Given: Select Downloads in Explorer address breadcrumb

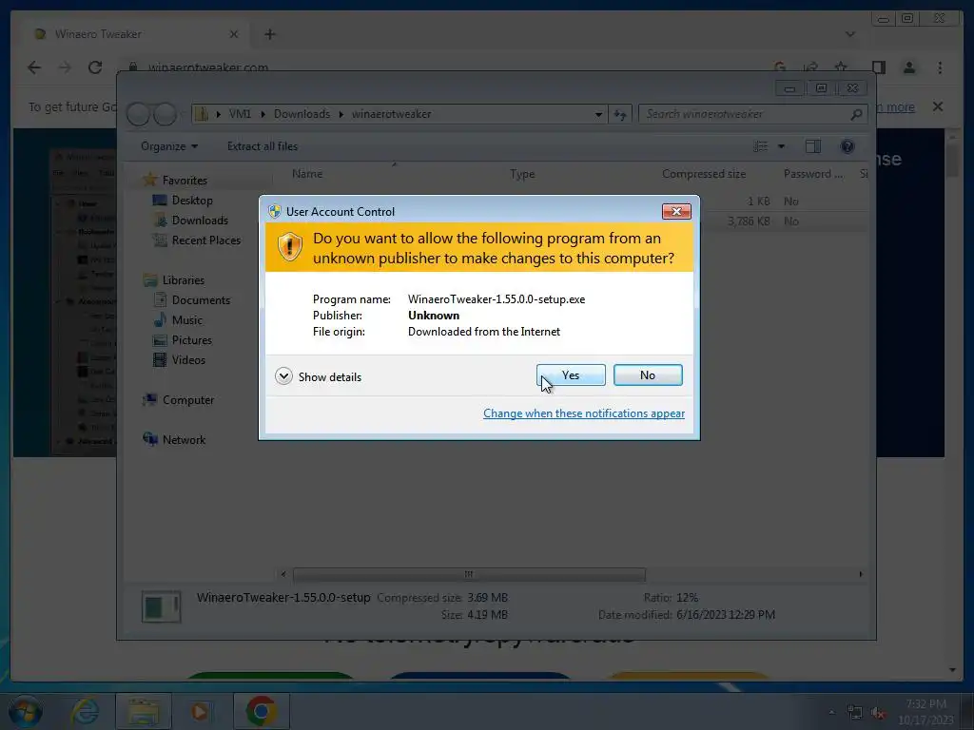Looking at the screenshot, I should (302, 114).
